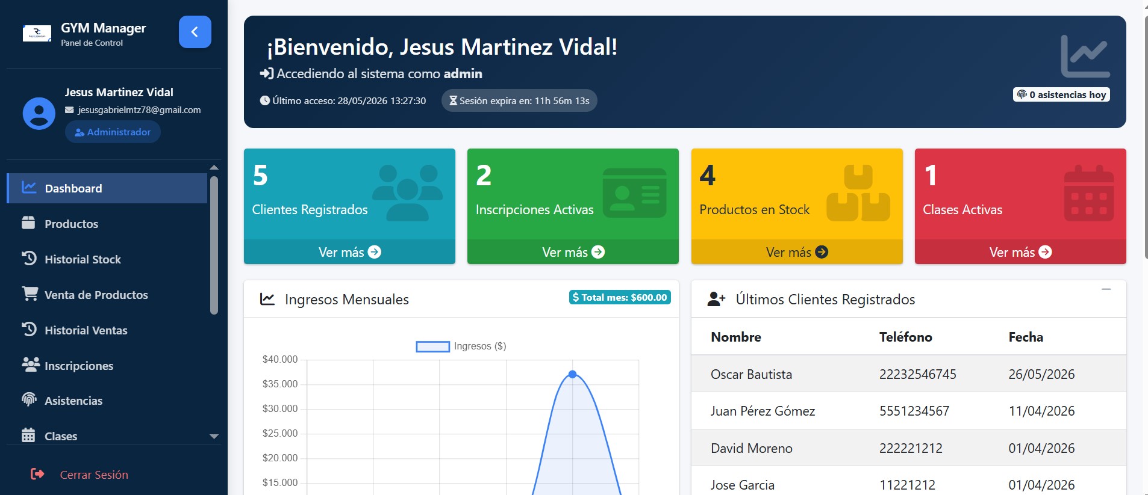Click the sidebar scroll up arrow
This screenshot has height=495, width=1148.
[214, 167]
